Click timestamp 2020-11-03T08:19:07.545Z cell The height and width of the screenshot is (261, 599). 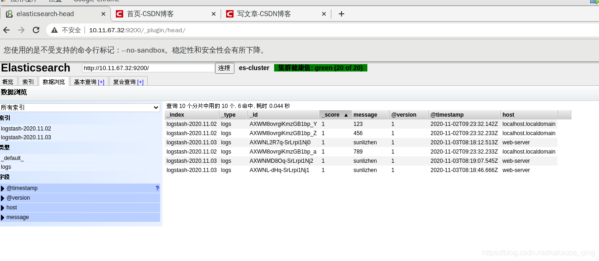(x=464, y=161)
